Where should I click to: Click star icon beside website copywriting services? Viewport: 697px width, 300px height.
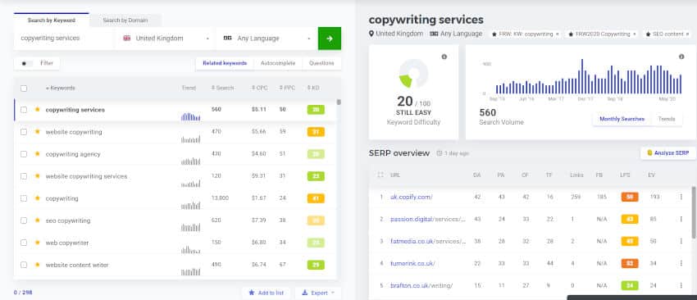(38, 176)
